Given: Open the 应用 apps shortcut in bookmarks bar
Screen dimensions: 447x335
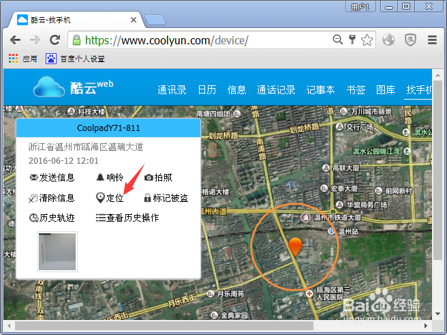Looking at the screenshot, I should point(22,59).
